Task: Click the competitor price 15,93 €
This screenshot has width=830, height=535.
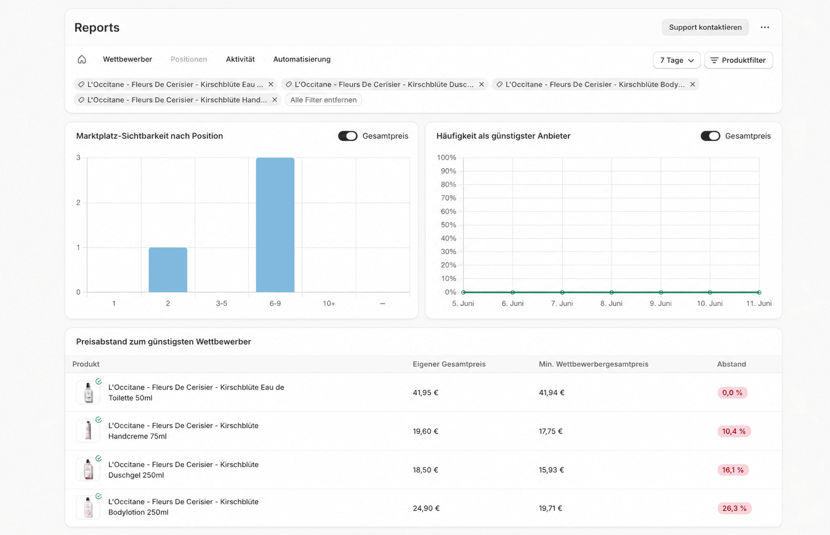Action: [x=552, y=470]
